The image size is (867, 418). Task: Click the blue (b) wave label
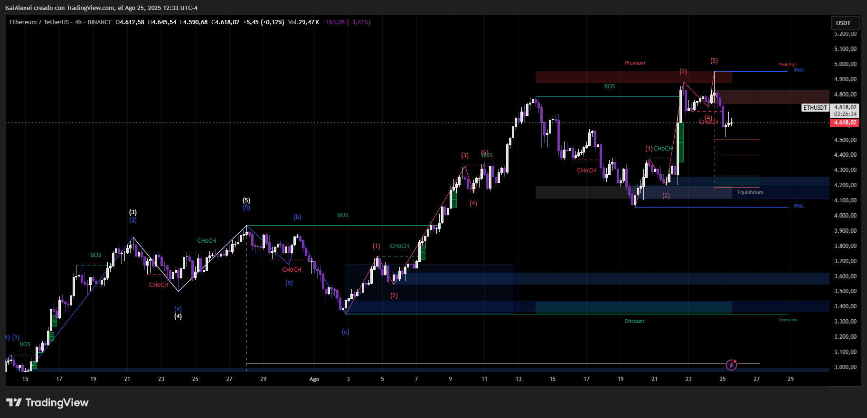297,217
